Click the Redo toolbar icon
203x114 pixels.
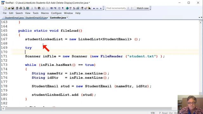(47, 8)
